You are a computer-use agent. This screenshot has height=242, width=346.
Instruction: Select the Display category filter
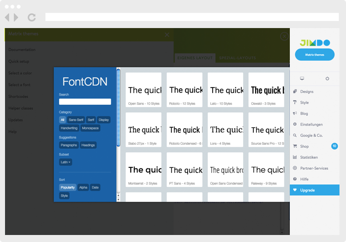(104, 120)
